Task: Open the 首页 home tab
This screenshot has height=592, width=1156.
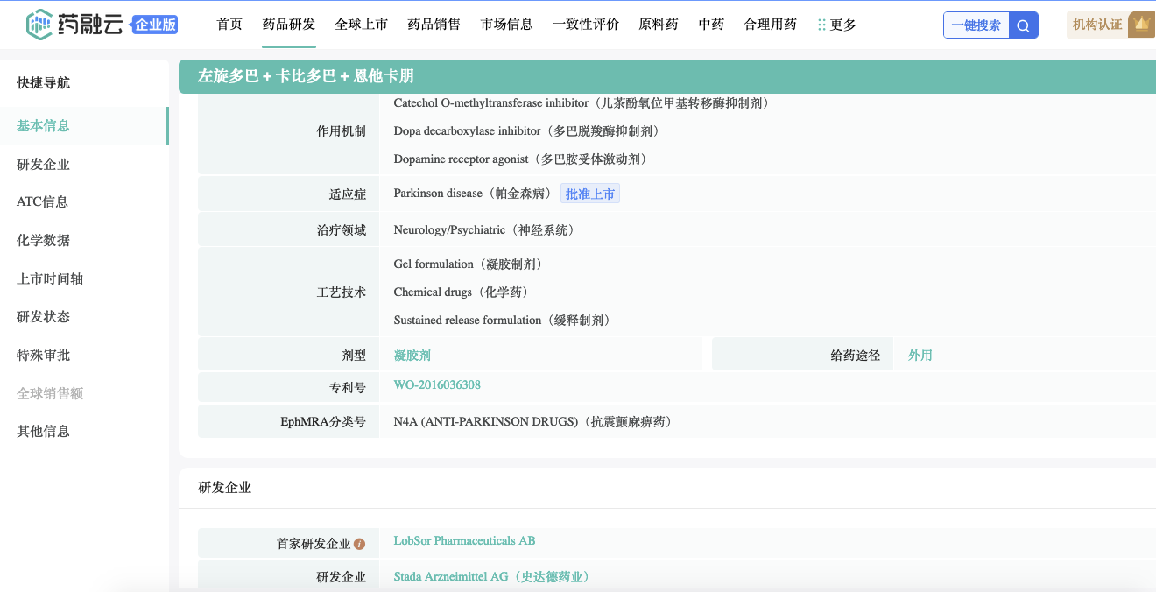Action: [229, 25]
